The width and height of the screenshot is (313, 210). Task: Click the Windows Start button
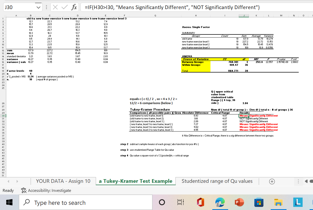[9, 202]
